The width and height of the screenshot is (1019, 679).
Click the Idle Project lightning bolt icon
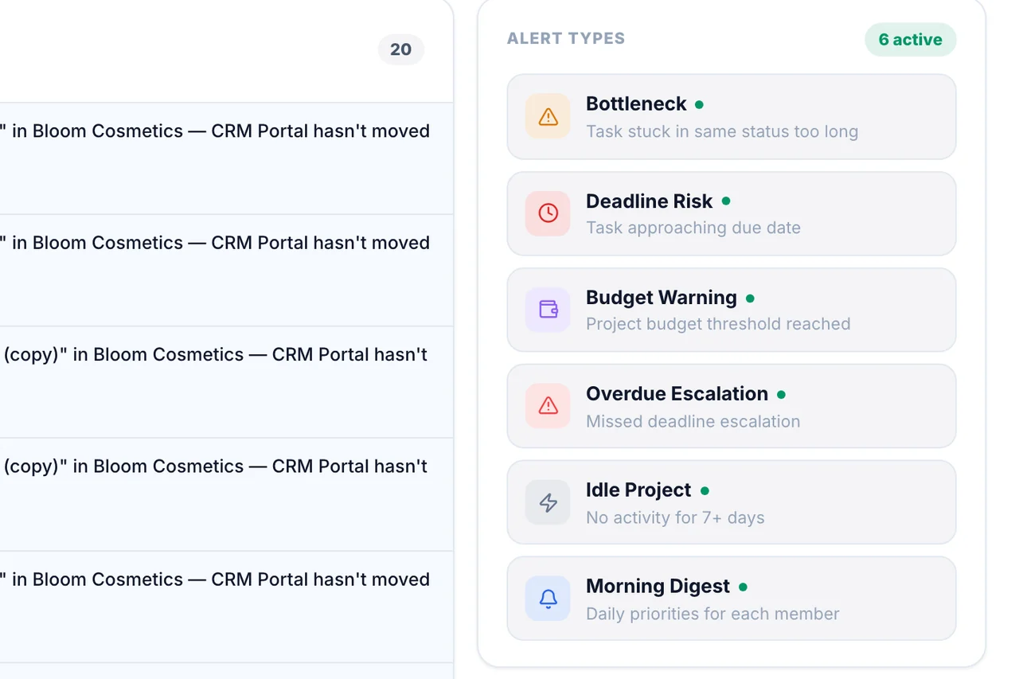click(548, 502)
